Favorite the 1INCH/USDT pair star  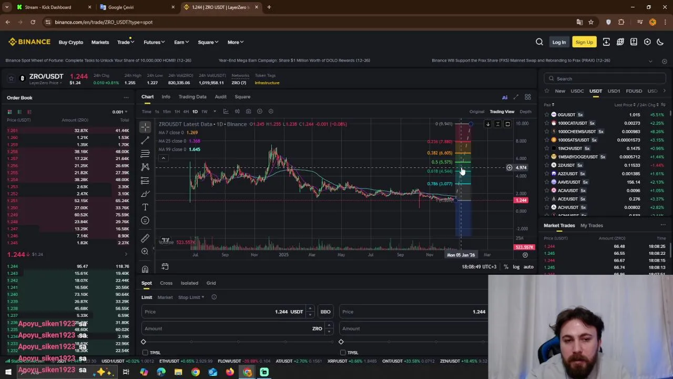(547, 148)
